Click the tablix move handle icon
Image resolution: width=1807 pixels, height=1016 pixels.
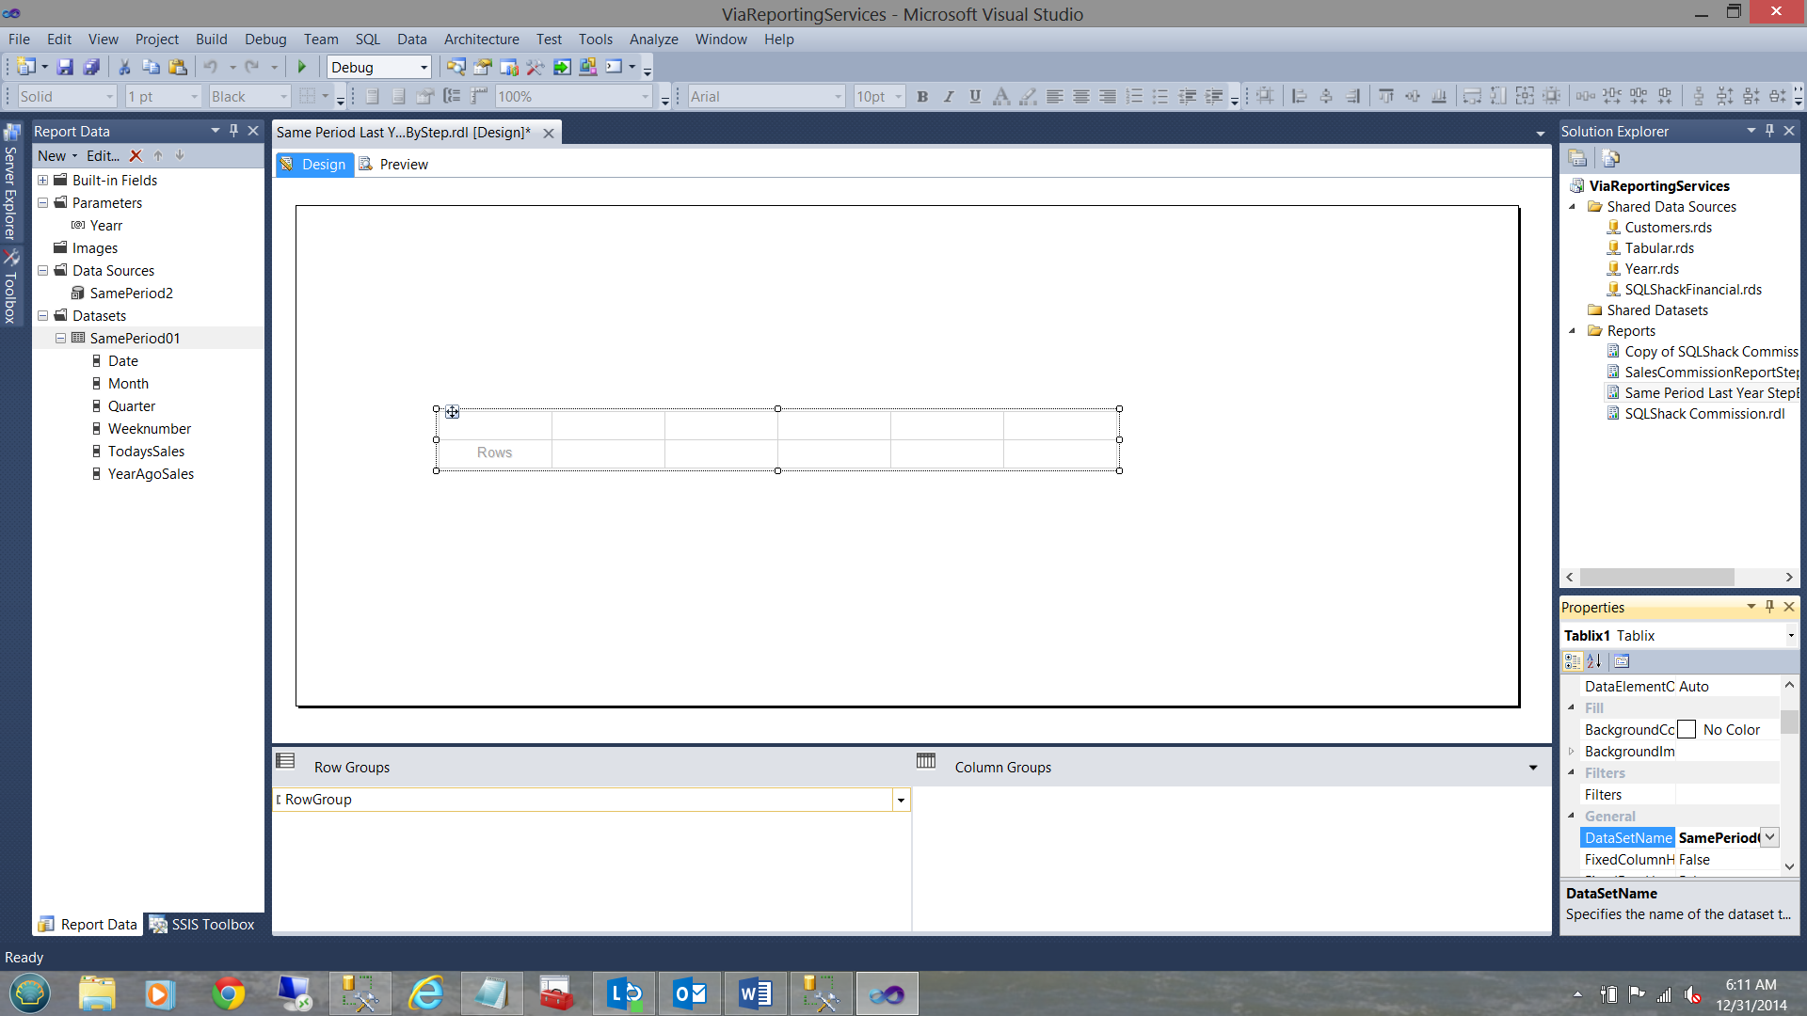pyautogui.click(x=453, y=412)
